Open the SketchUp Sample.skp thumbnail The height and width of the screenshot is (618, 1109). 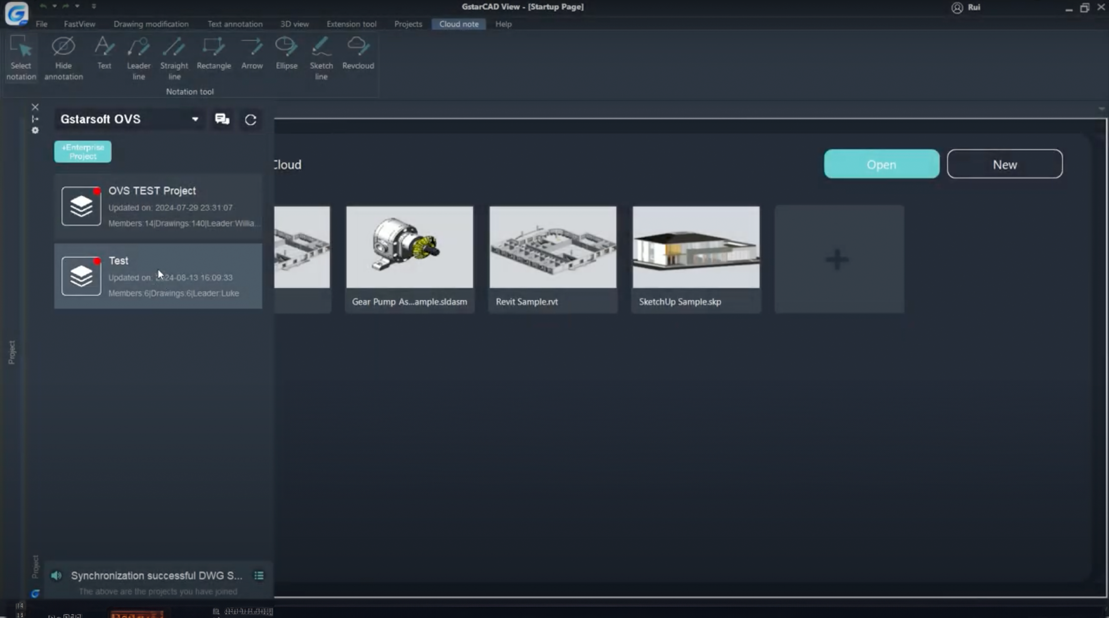point(696,247)
